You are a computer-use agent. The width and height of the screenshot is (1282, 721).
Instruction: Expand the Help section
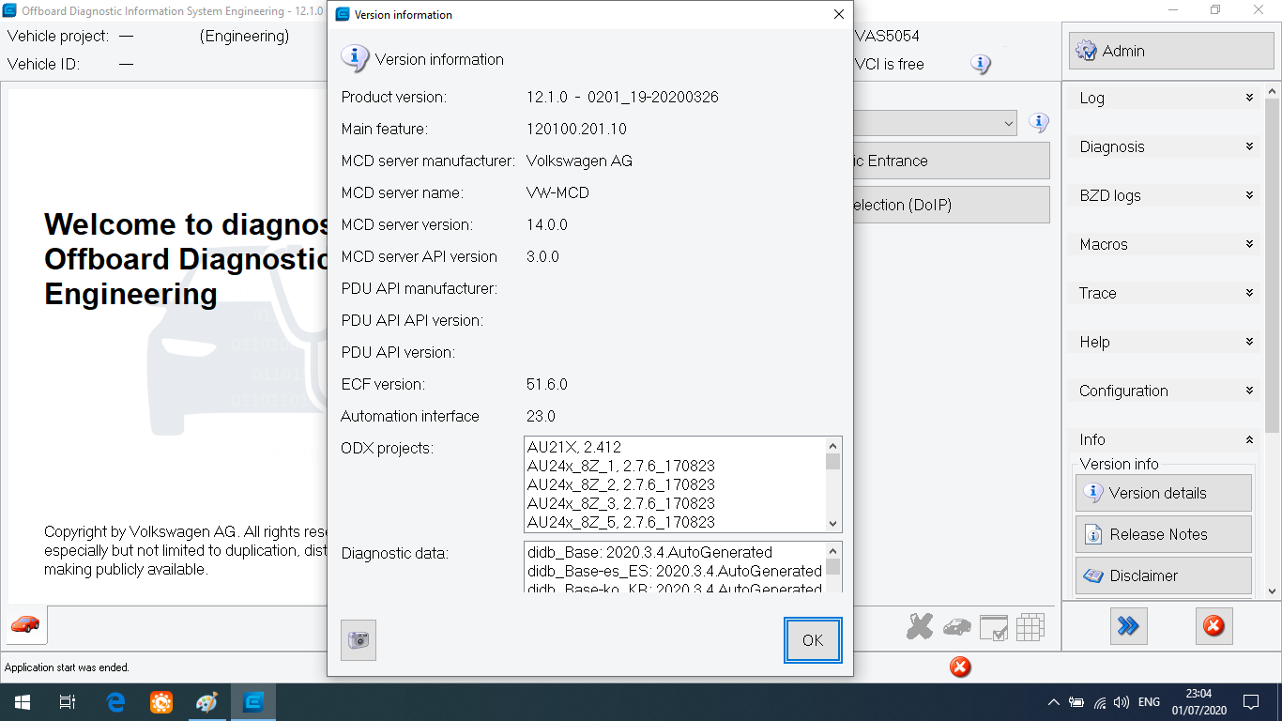(1164, 342)
